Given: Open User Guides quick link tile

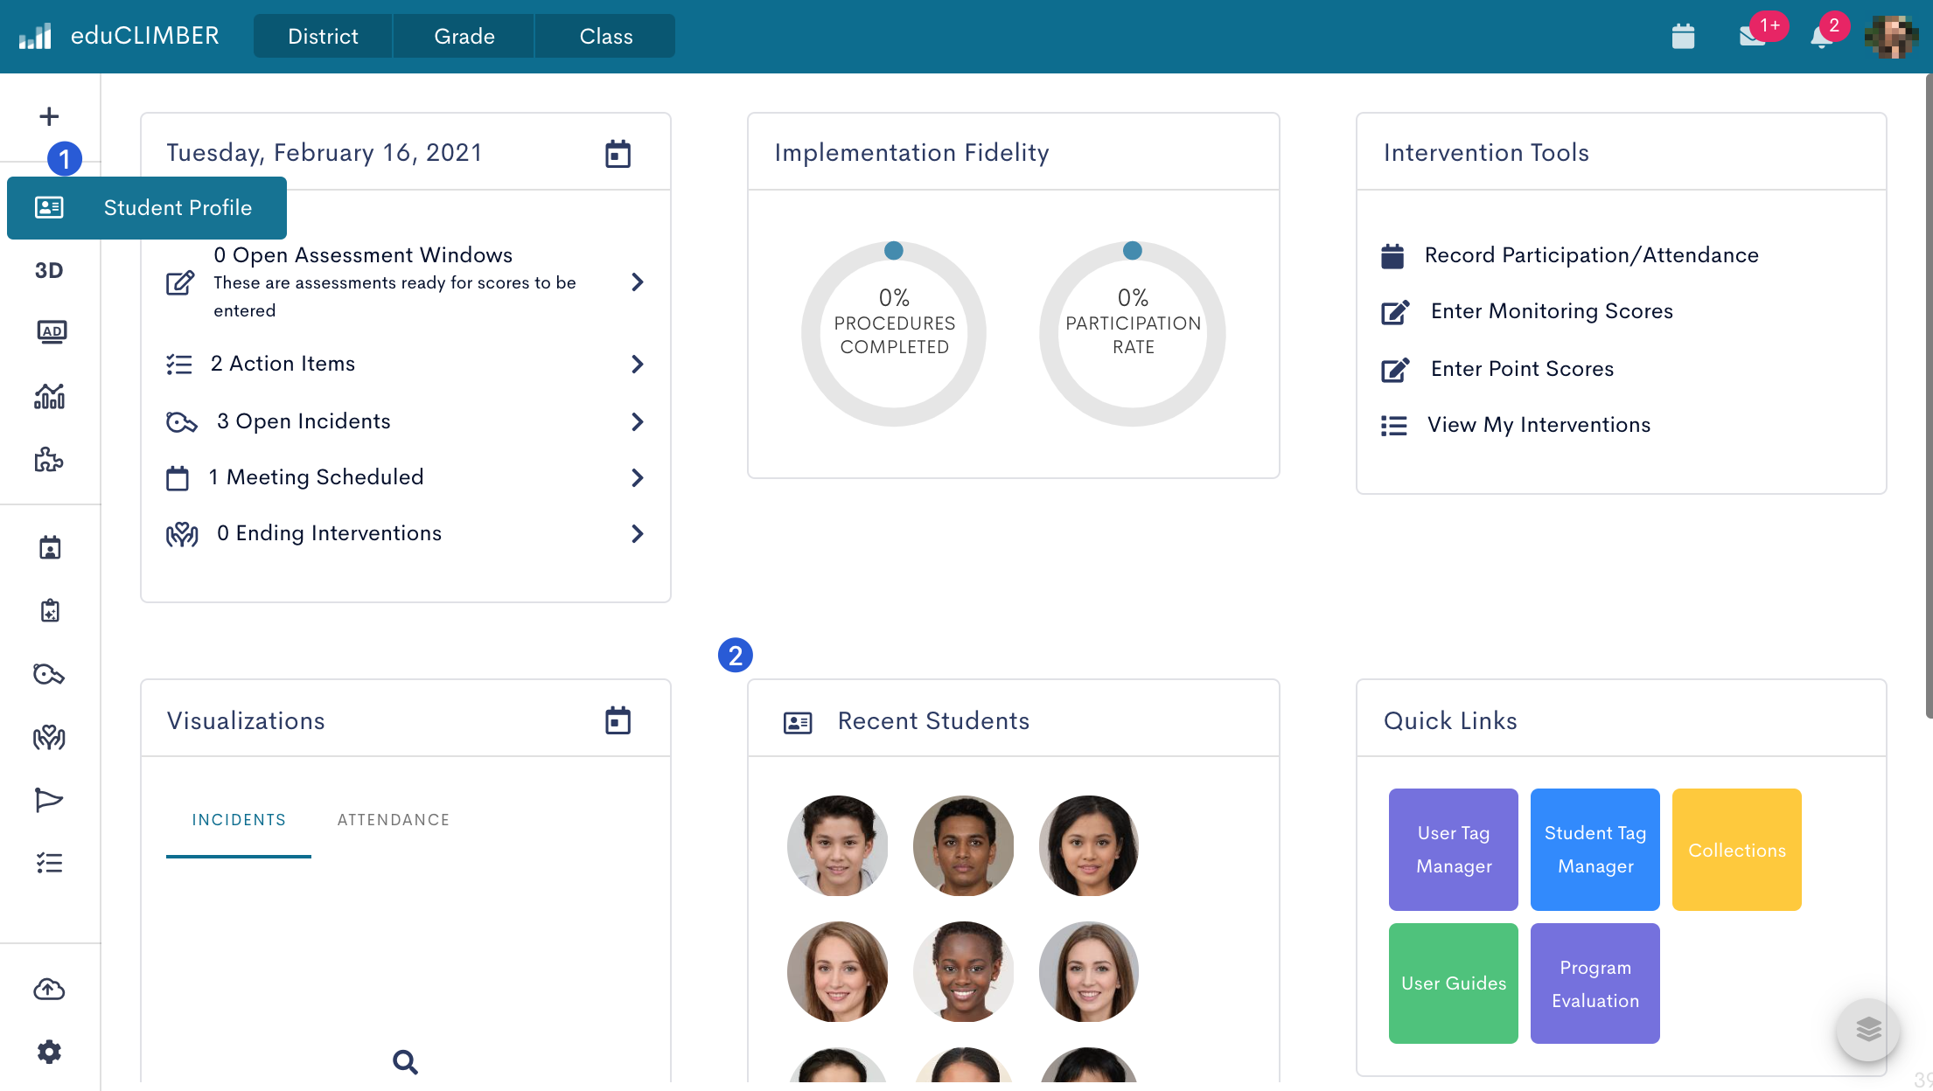Looking at the screenshot, I should pos(1454,983).
